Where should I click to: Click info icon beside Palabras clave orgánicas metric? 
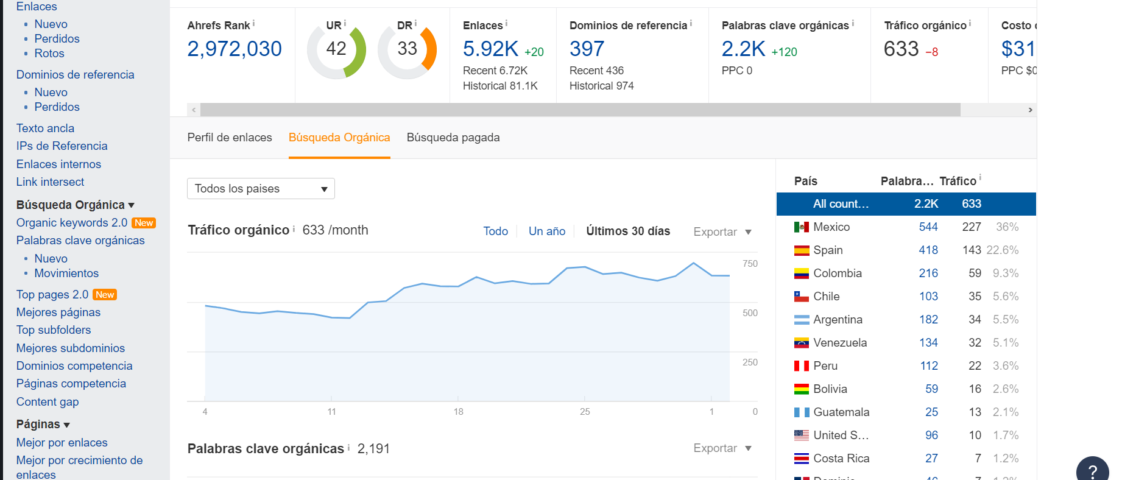[x=853, y=23]
